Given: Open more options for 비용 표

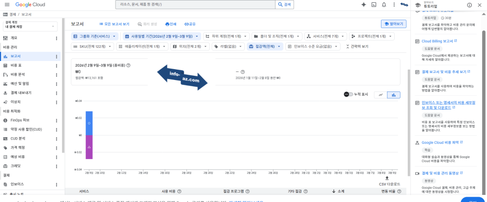Looking at the screenshot, I should pyautogui.click(x=57, y=66).
